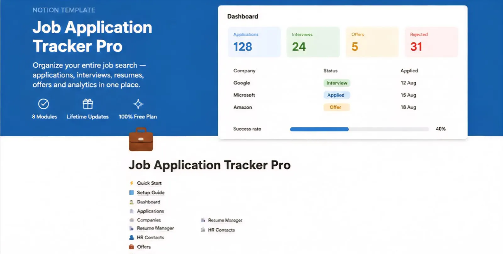Click the Success rate progress bar

pos(359,129)
